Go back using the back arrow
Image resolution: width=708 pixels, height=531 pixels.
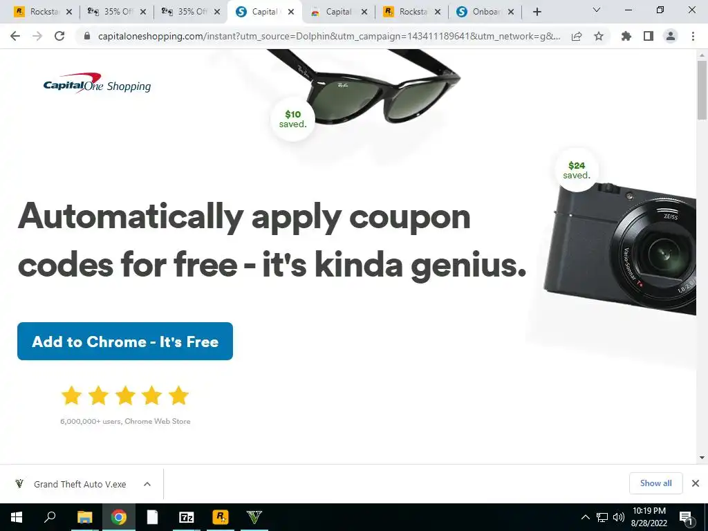point(15,36)
